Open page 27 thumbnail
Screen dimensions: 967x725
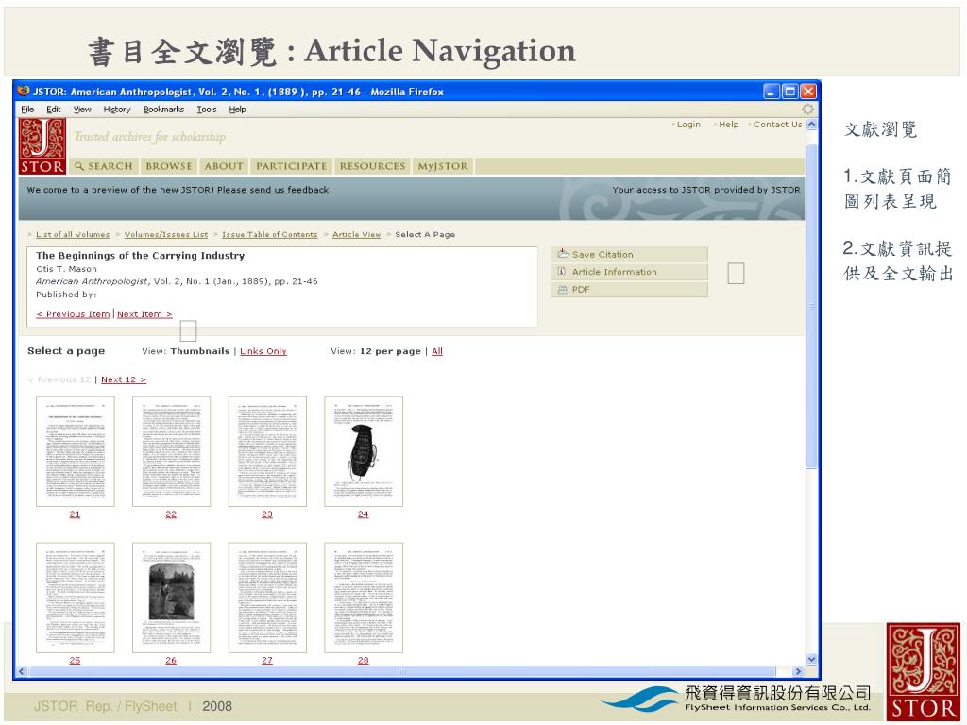(x=267, y=598)
